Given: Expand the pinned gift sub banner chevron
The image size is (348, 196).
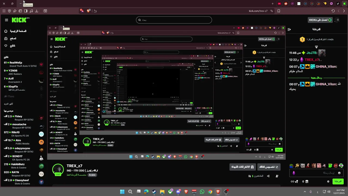Looking at the screenshot, I should coord(316,47).
